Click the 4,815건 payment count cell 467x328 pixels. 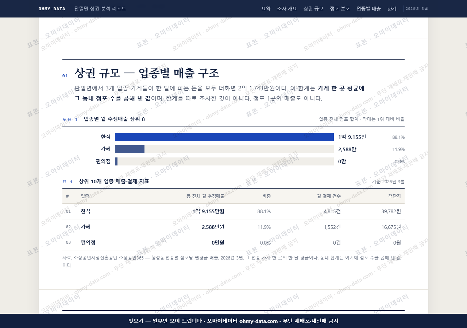(332, 211)
